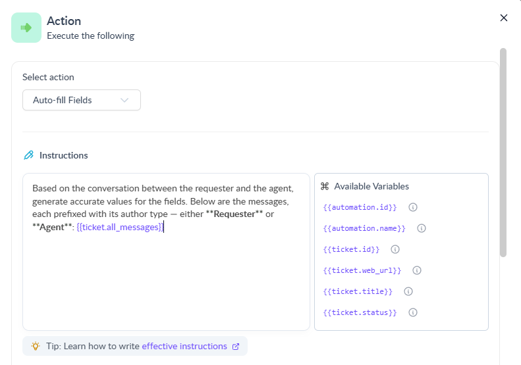Click the Available Variables command icon

click(x=324, y=186)
